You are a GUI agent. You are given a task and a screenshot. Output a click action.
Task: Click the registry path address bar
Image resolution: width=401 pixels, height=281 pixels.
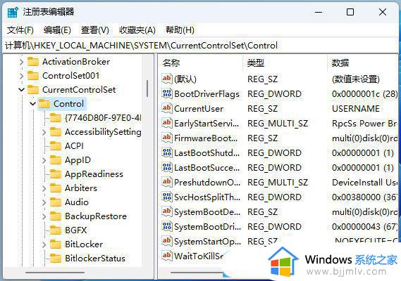tap(200, 46)
